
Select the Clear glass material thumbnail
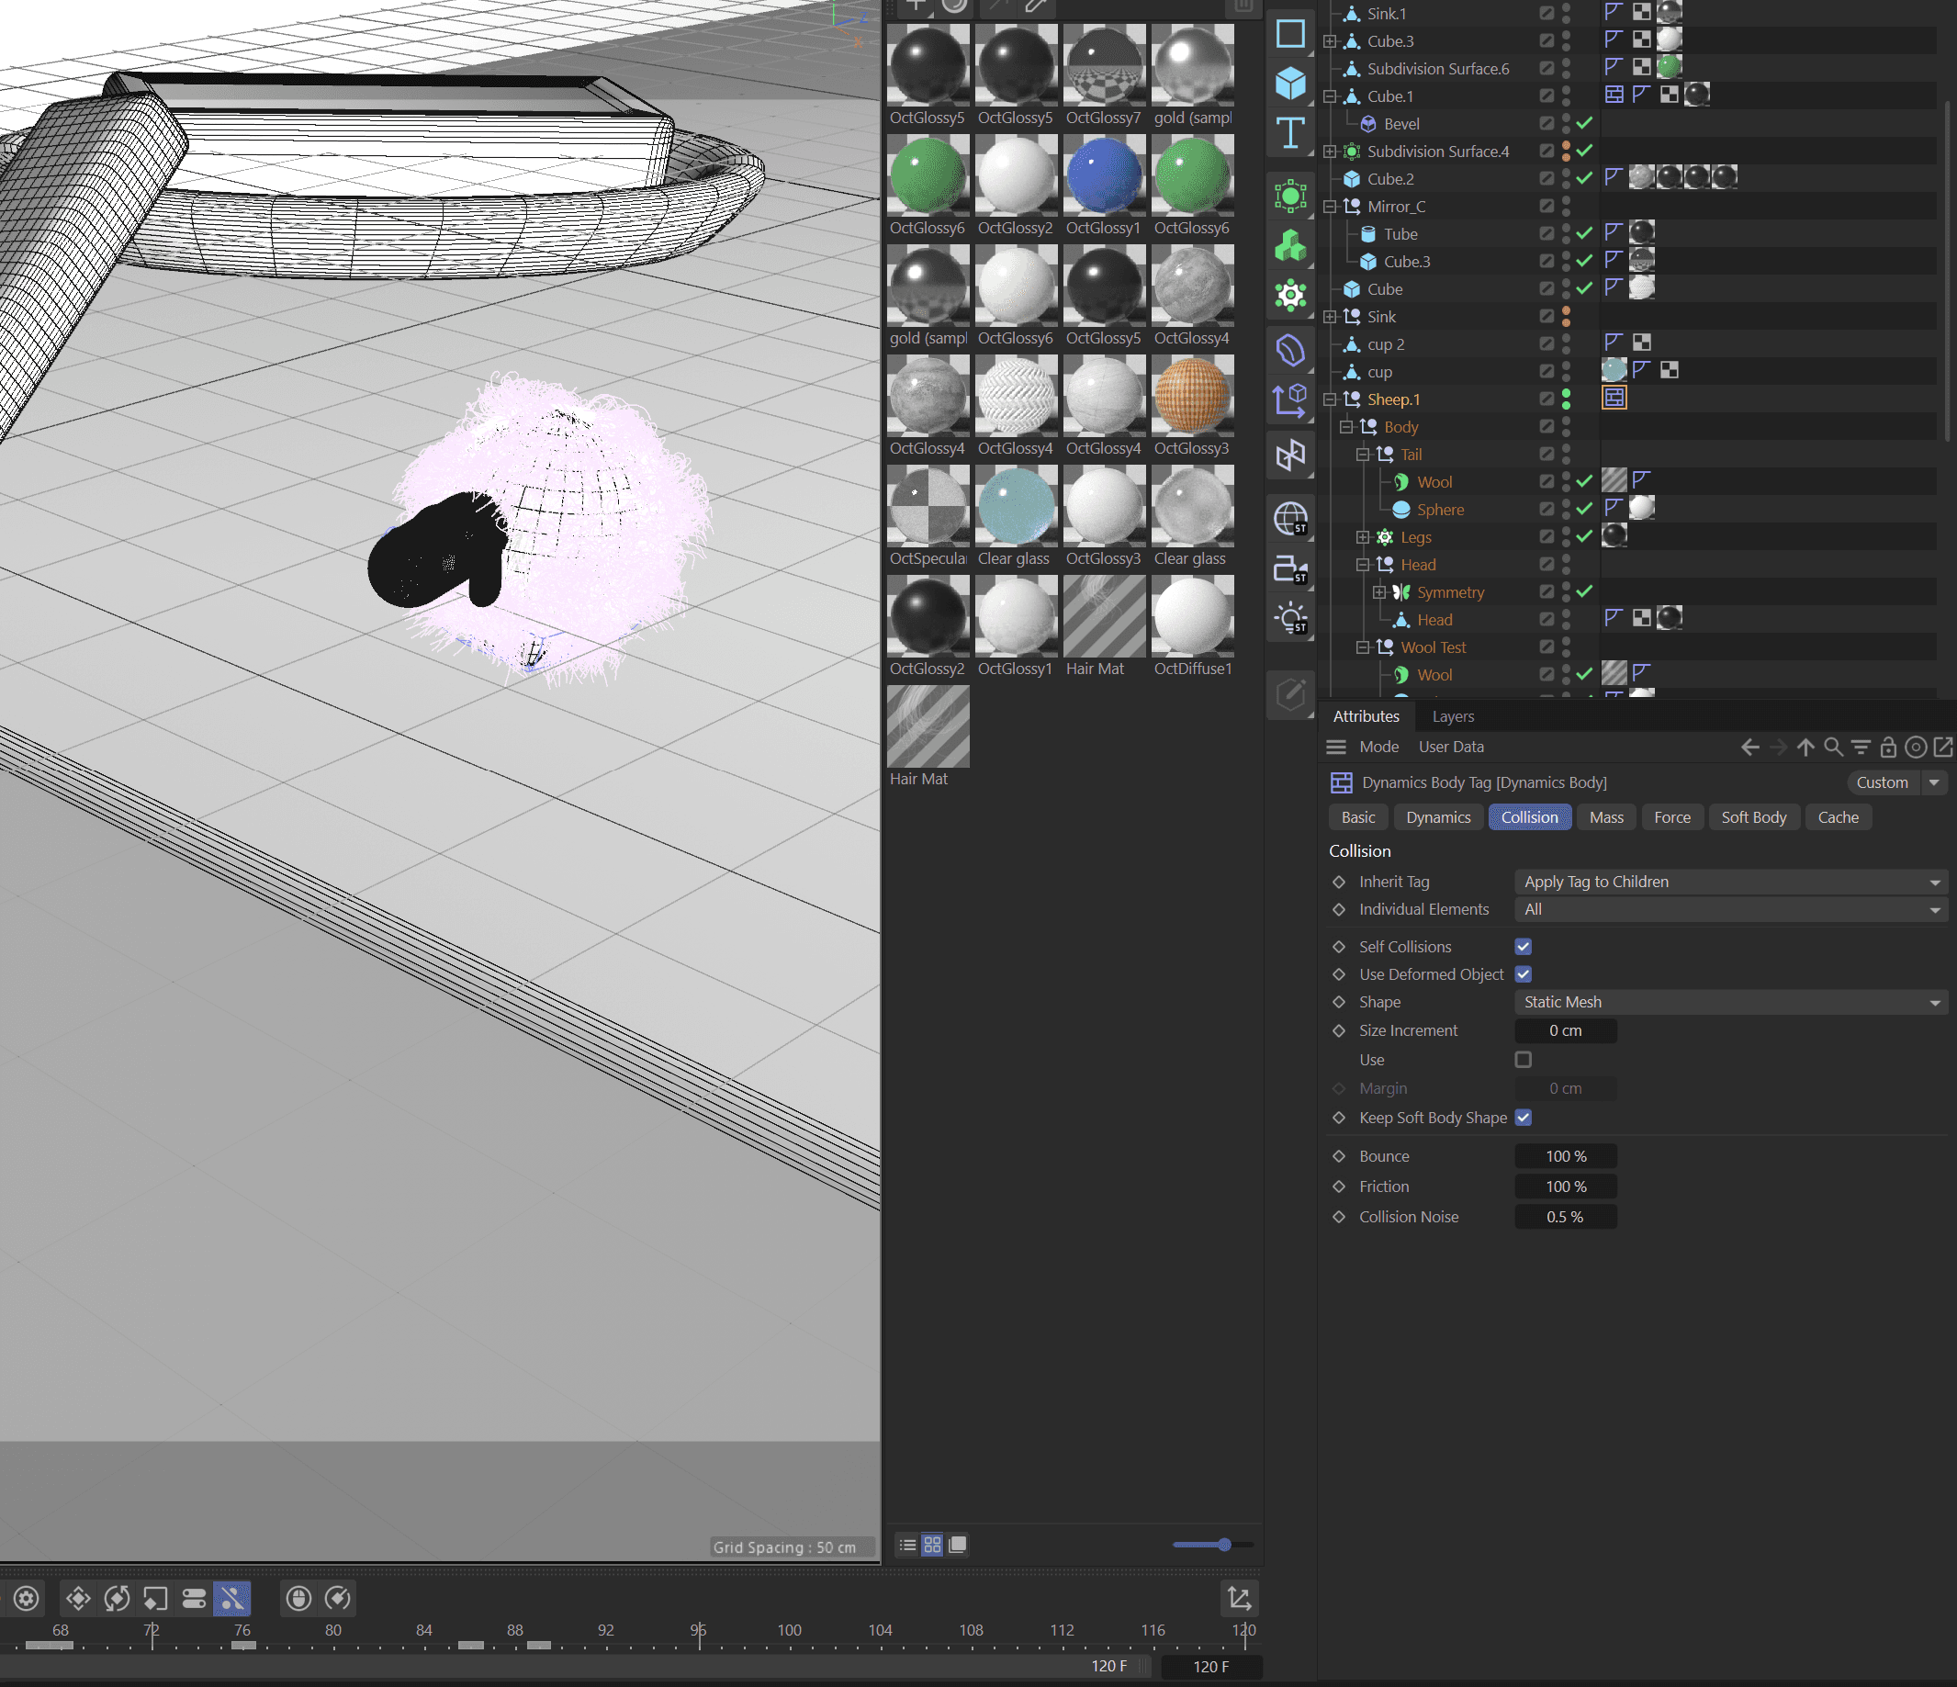(1015, 507)
